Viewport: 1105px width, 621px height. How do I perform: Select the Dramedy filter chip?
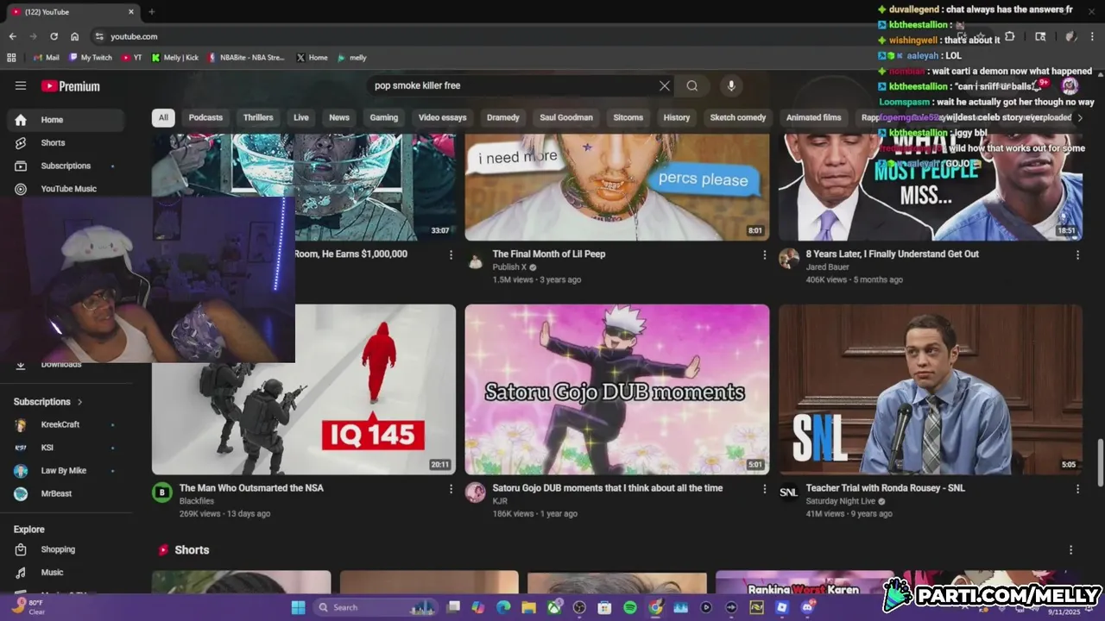[503, 117]
